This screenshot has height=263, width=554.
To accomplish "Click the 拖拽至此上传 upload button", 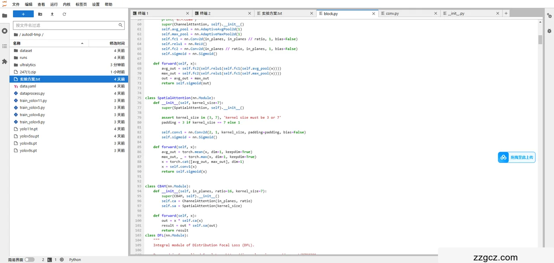I will (516, 157).
